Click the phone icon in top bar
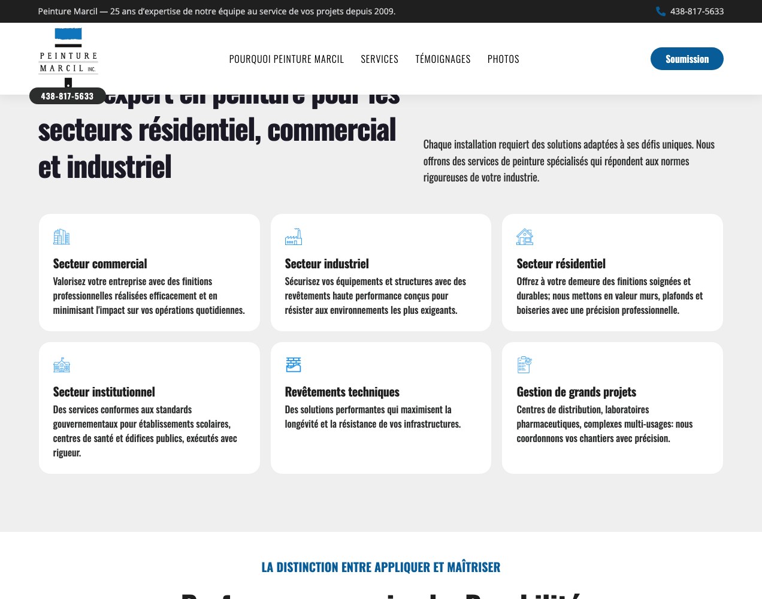762x599 pixels. pyautogui.click(x=661, y=11)
